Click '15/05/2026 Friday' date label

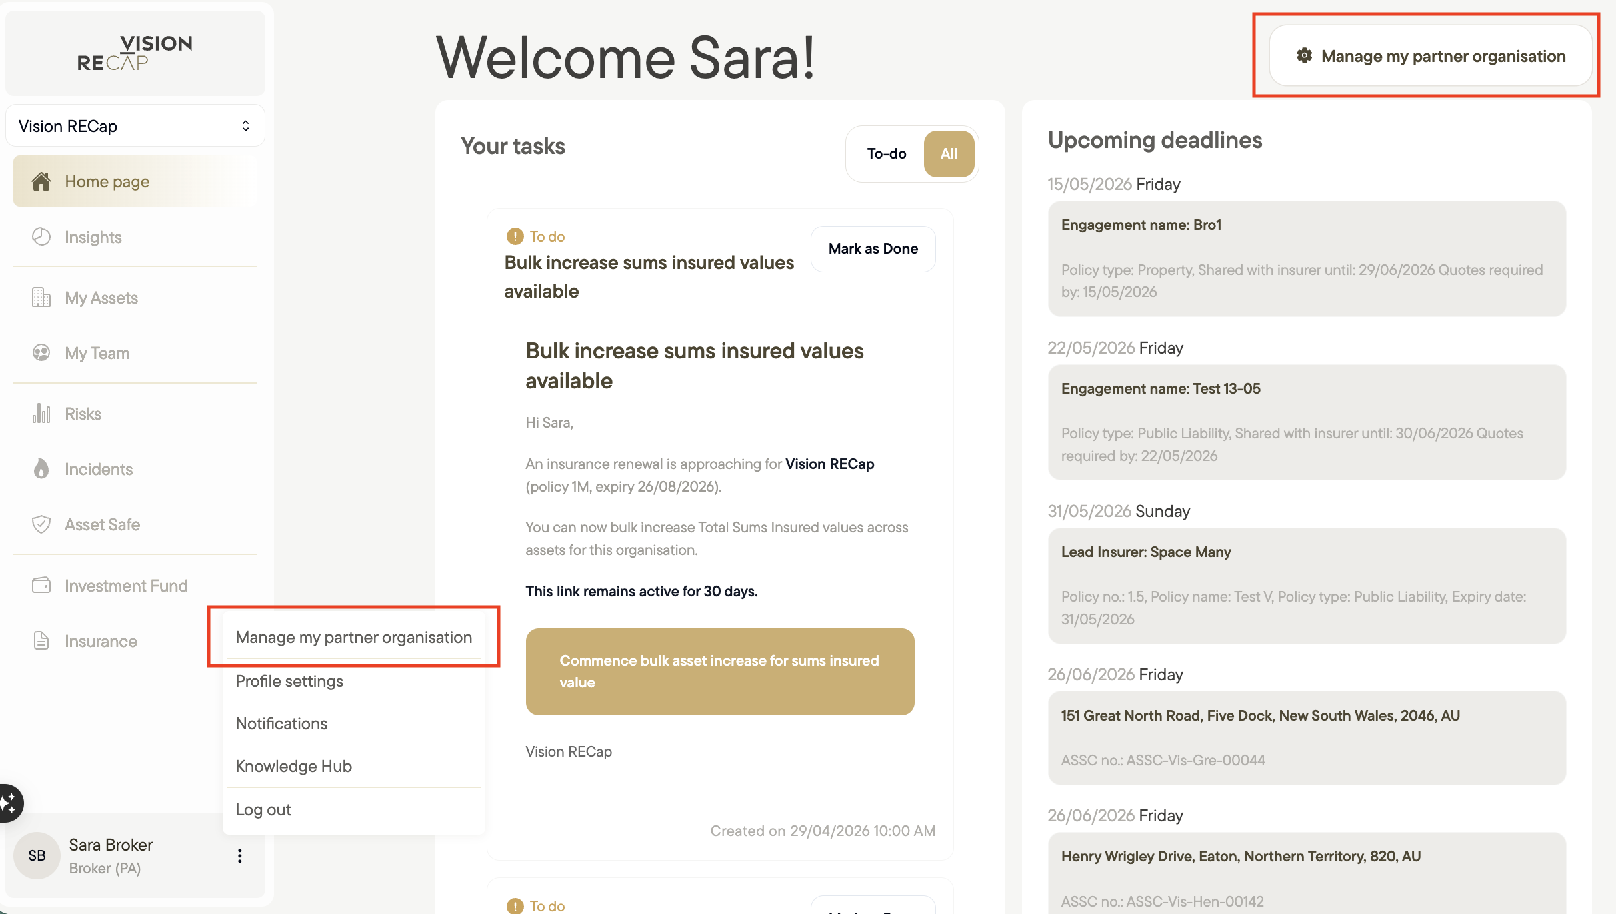tap(1113, 184)
